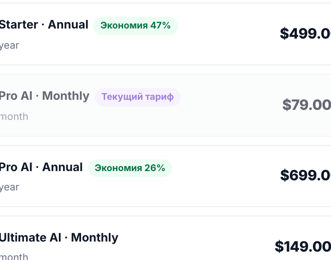The width and height of the screenshot is (331, 260).
Task: Click the year label under Pro AI Annual
Action: [10, 187]
